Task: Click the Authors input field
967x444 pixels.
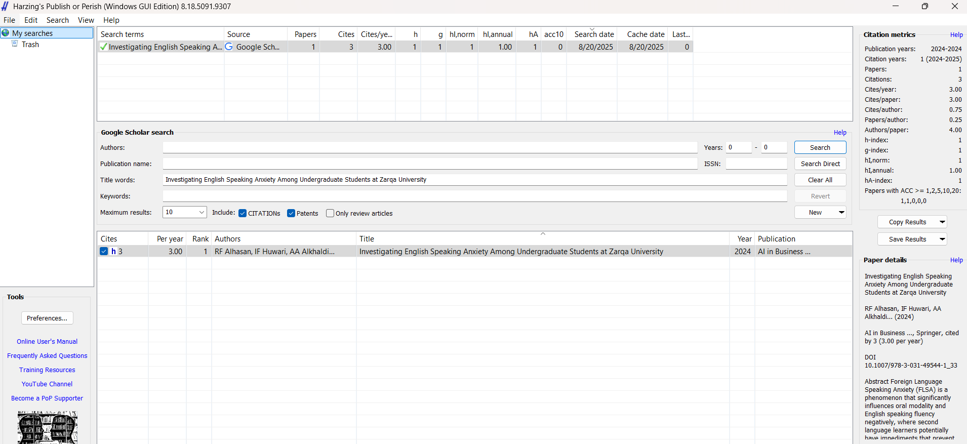Action: pos(430,147)
